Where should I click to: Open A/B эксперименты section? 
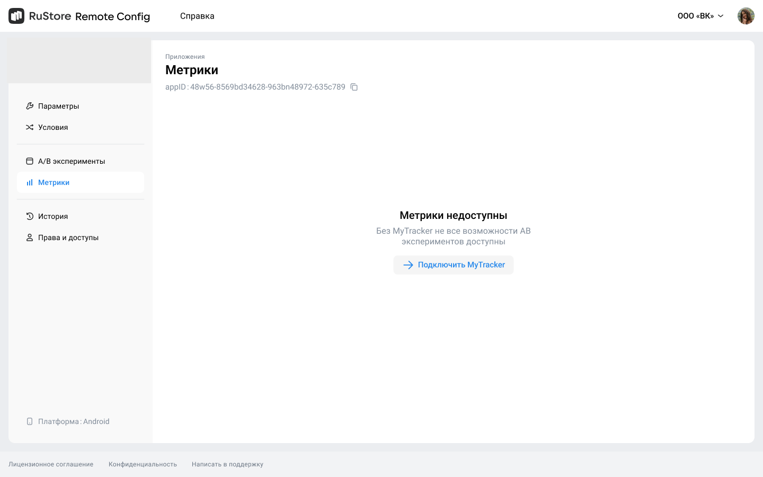(81, 161)
